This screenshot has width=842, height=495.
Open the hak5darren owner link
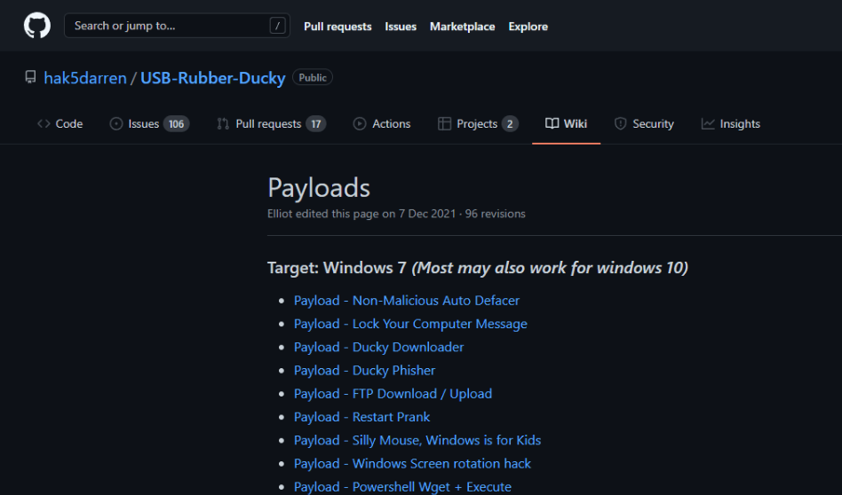pyautogui.click(x=85, y=78)
